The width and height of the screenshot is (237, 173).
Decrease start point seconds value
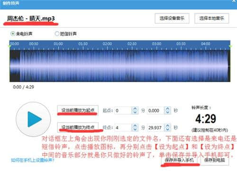point(168,112)
